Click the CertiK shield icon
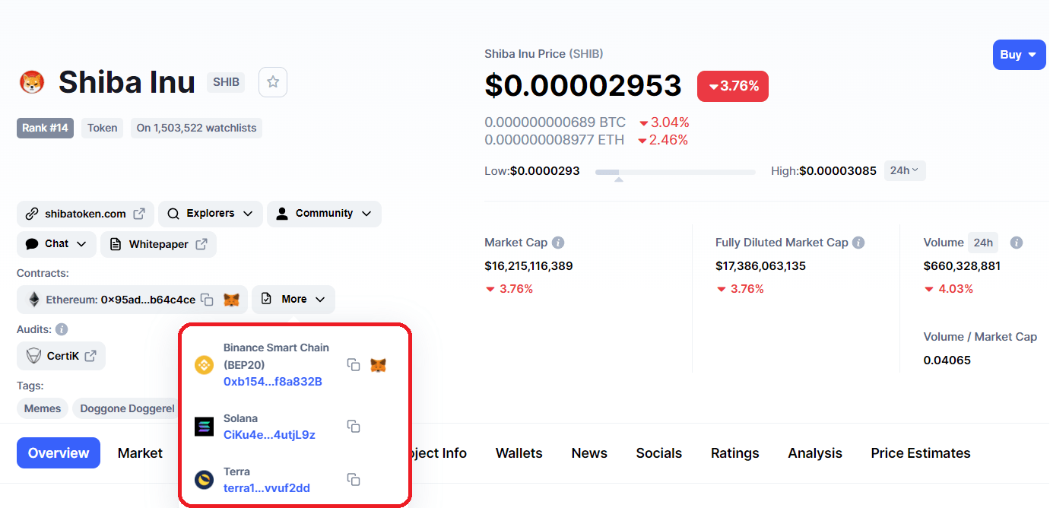Screen dimensions: 1050x508 point(33,356)
